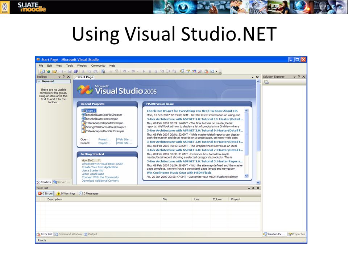Viewport: 348px width, 261px height.
Task: Click the Error List toolbar icon
Action: point(206,71)
